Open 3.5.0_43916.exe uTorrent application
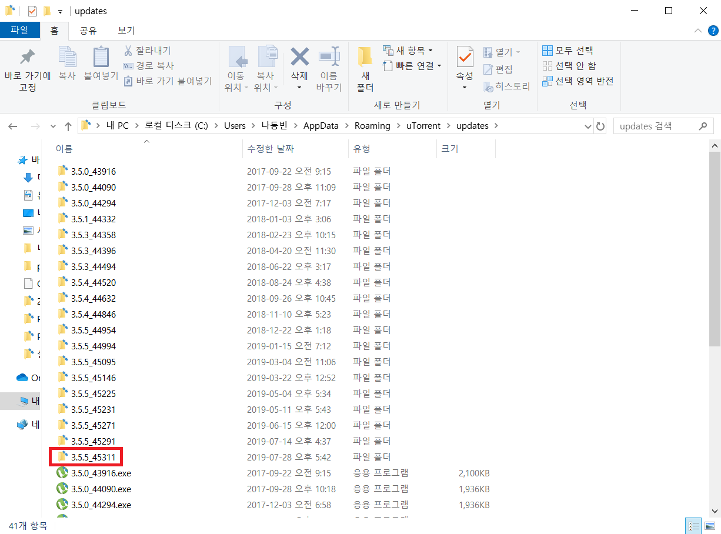Image resolution: width=721 pixels, height=534 pixels. click(x=101, y=473)
